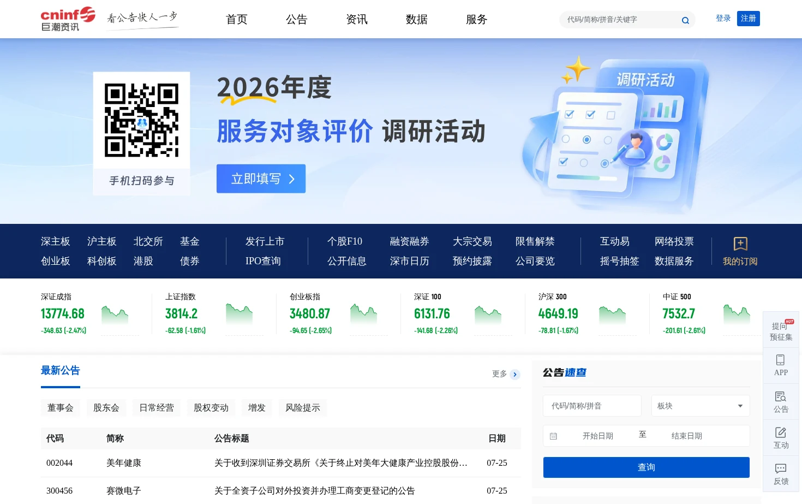Focus 代码/简称/拼音 quick search field
Viewport: 802px width, 504px height.
[592, 406]
